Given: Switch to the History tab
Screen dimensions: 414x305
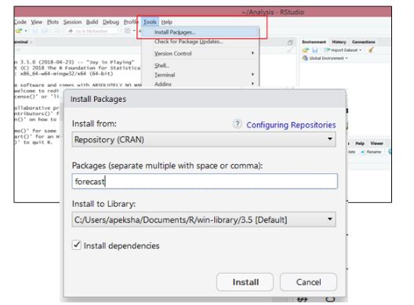Looking at the screenshot, I should [339, 42].
